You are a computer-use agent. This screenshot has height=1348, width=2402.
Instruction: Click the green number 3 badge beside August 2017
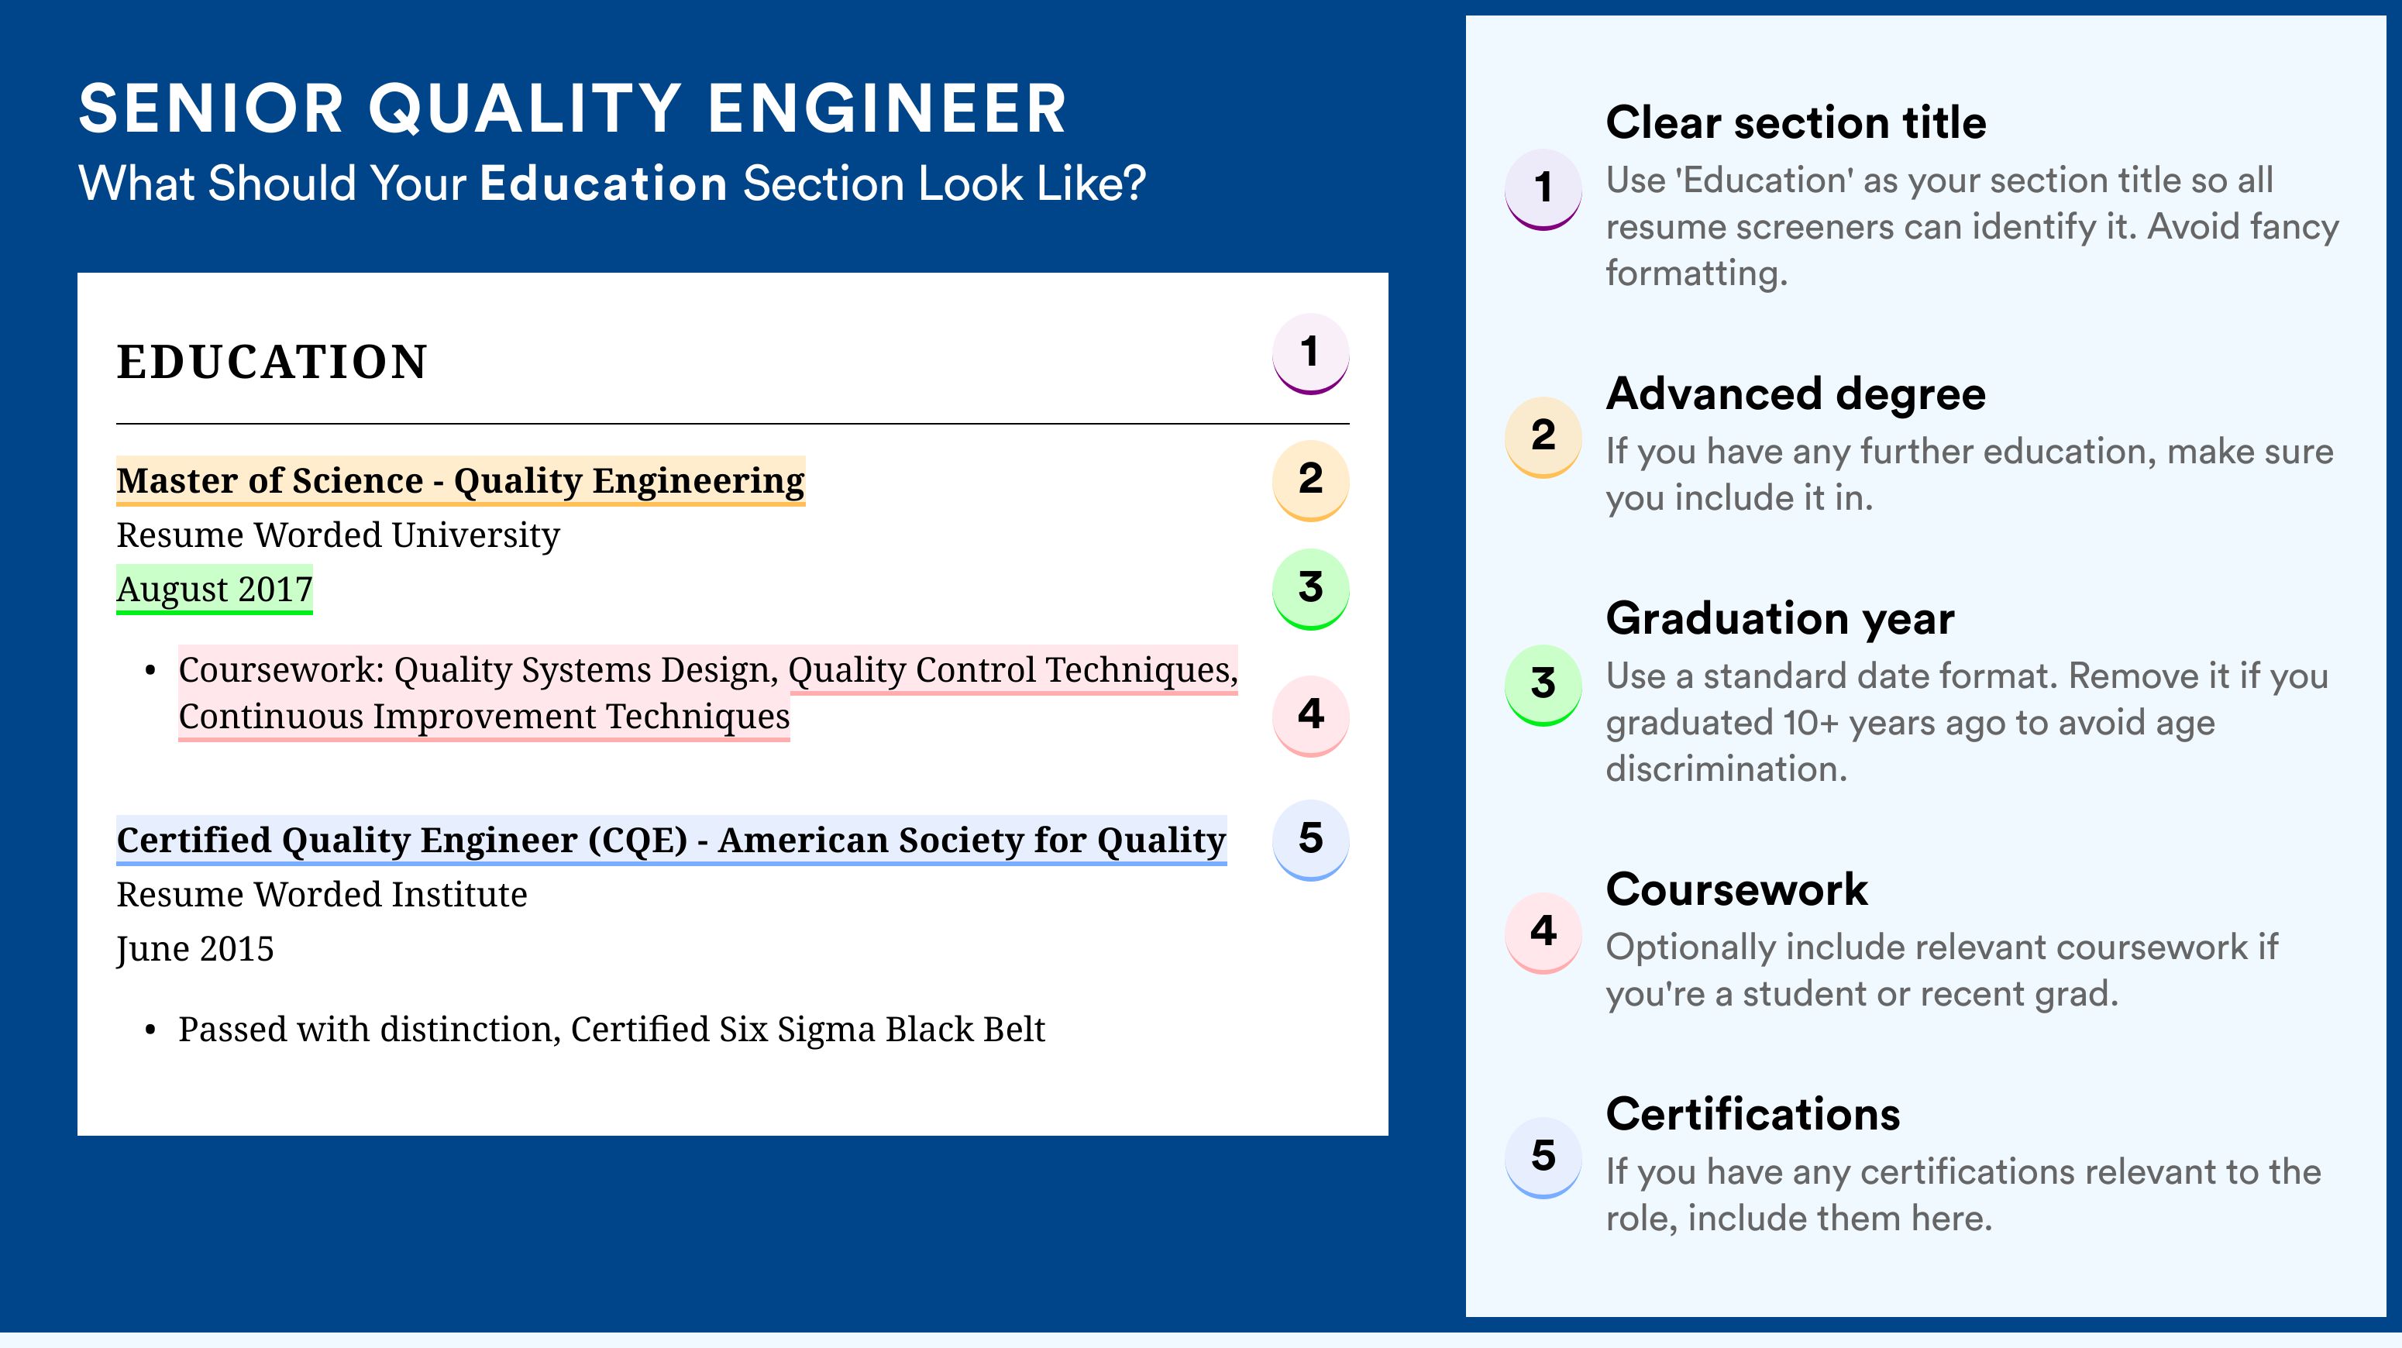pos(1310,588)
